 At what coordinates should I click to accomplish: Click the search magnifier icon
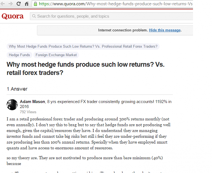(x=34, y=16)
